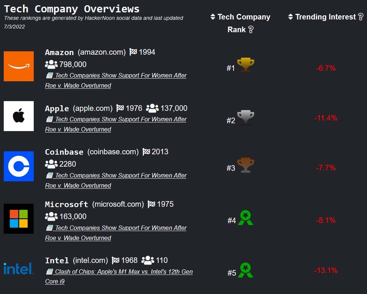367x294 pixels.
Task: Click the gold trophy for rank #1
Action: (x=246, y=65)
